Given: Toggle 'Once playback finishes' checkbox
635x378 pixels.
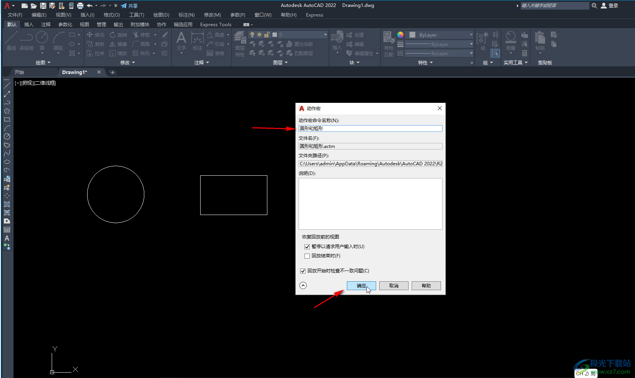Looking at the screenshot, I should pyautogui.click(x=307, y=256).
